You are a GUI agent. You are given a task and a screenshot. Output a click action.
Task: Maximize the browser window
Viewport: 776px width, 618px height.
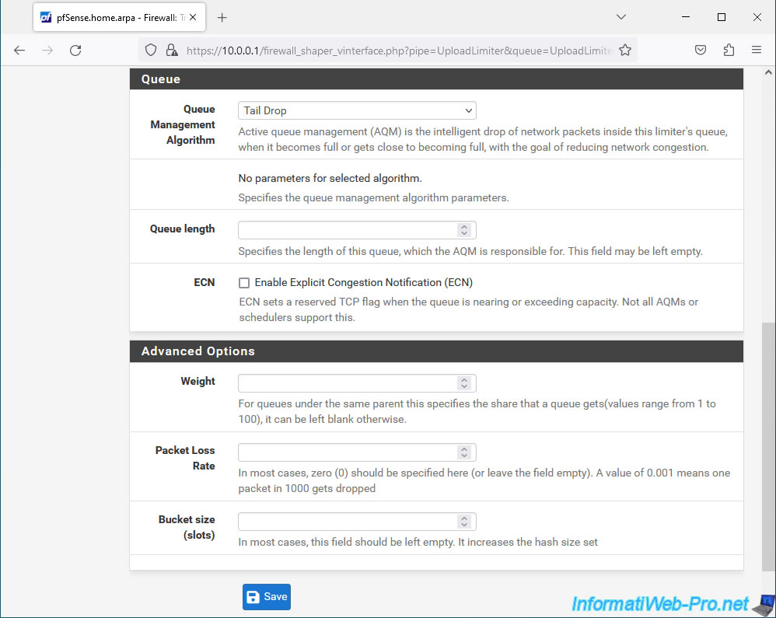[721, 17]
